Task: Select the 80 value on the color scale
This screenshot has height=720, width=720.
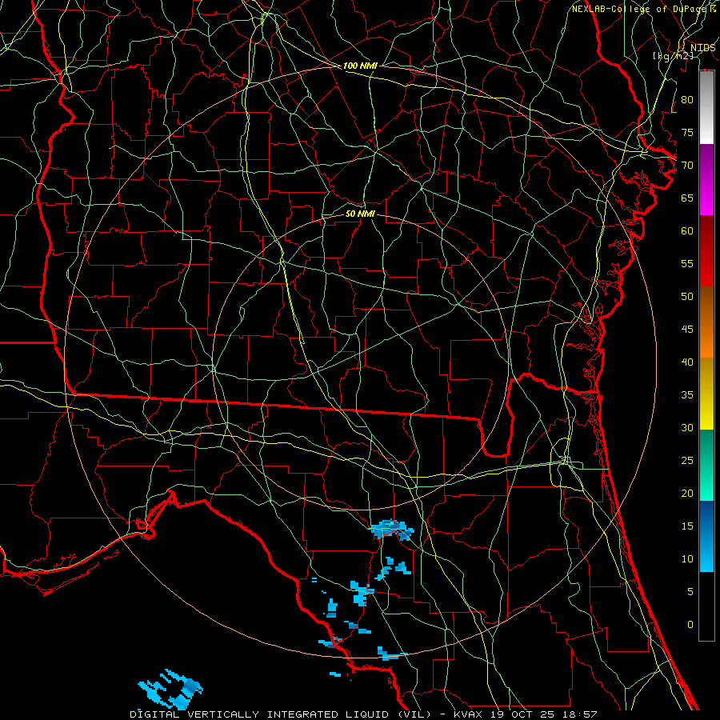Action: 687,100
